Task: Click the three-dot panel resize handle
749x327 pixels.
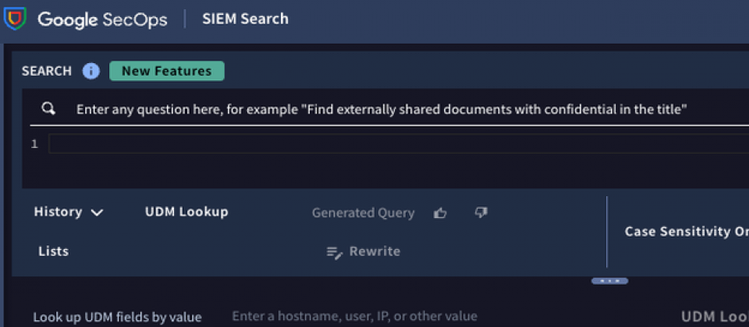Action: point(609,281)
